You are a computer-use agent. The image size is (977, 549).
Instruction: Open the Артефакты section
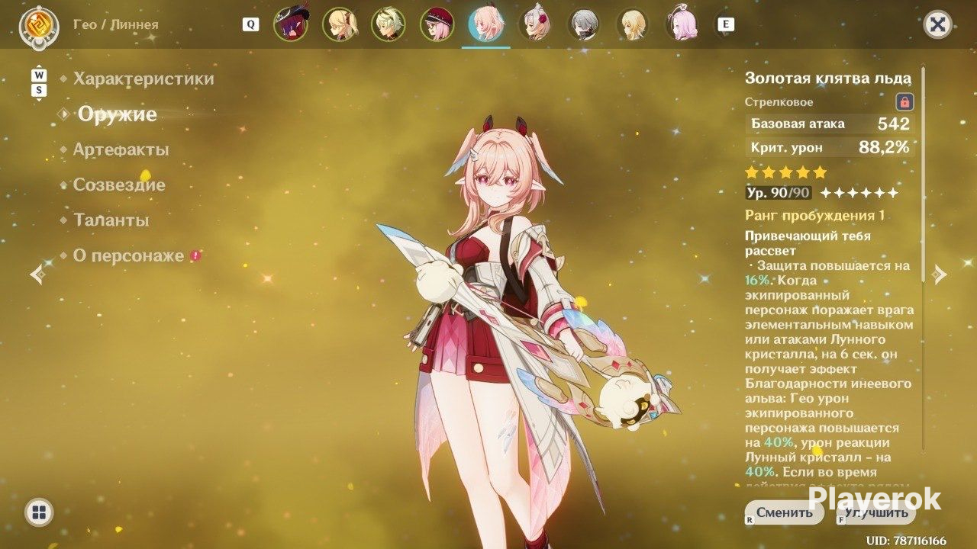coord(121,149)
